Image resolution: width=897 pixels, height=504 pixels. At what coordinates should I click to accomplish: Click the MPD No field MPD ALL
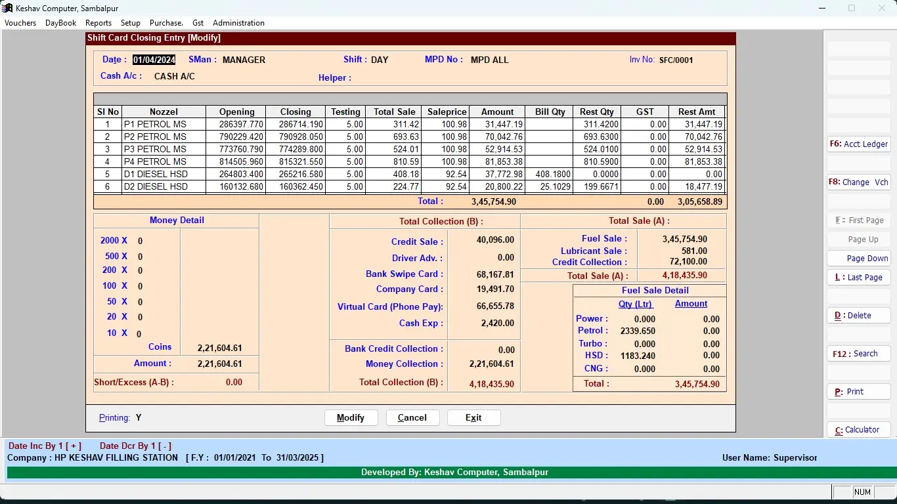point(490,60)
